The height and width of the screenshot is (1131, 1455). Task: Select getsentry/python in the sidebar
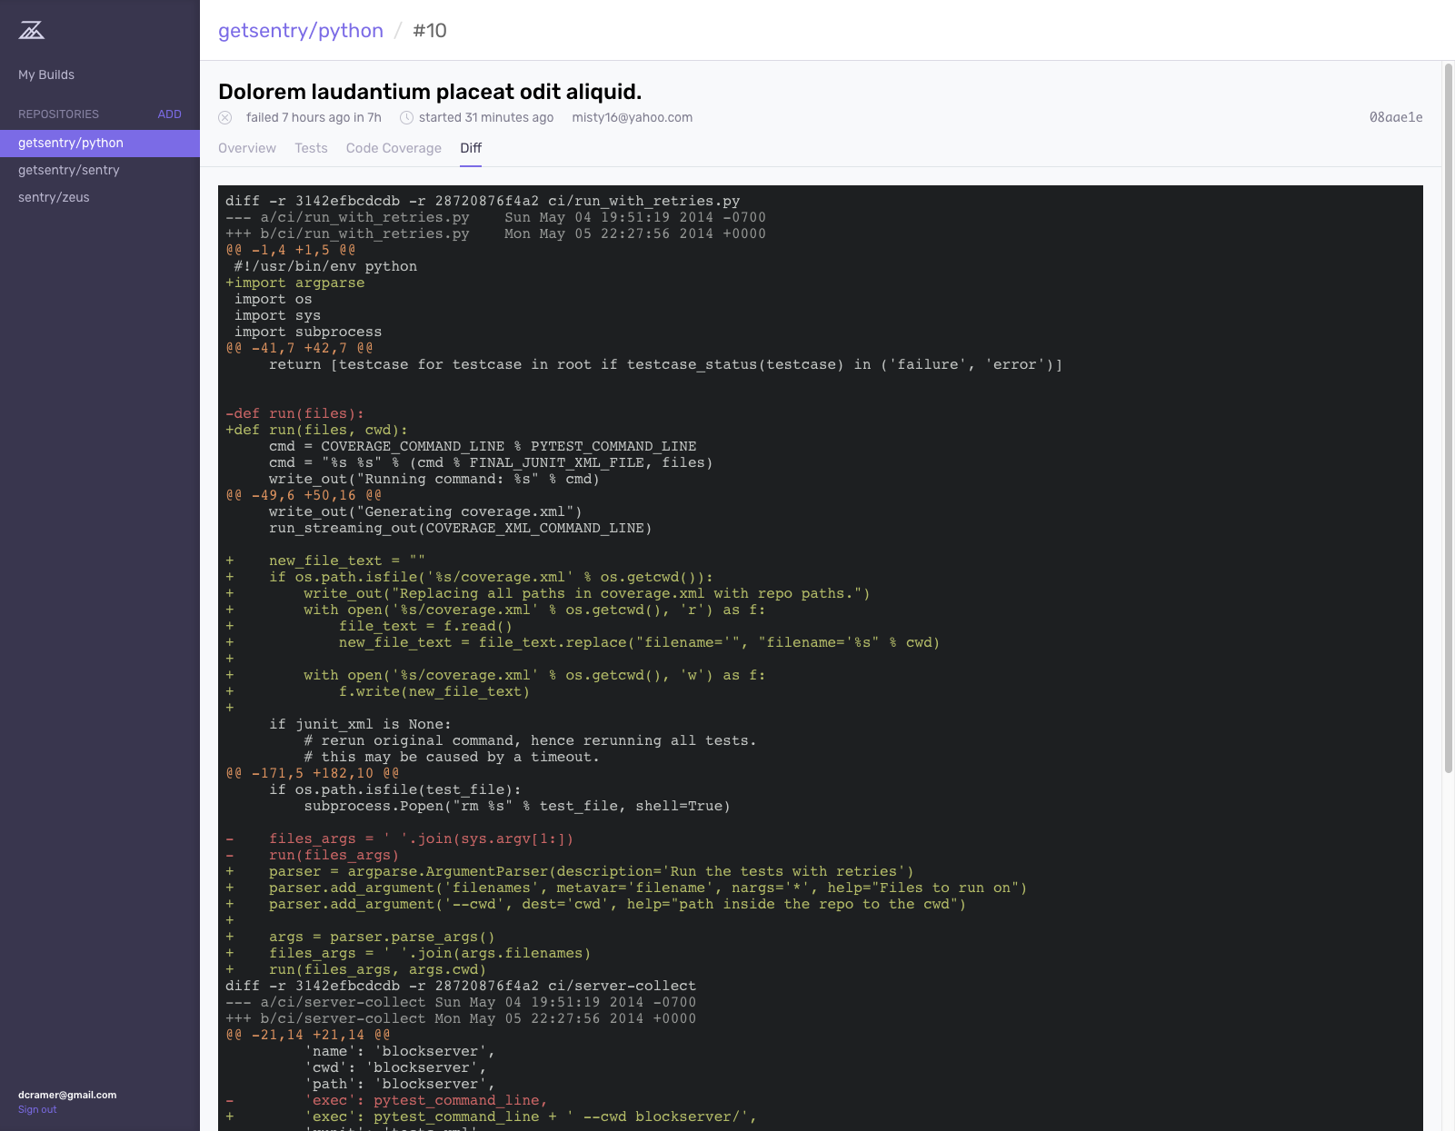click(x=72, y=143)
